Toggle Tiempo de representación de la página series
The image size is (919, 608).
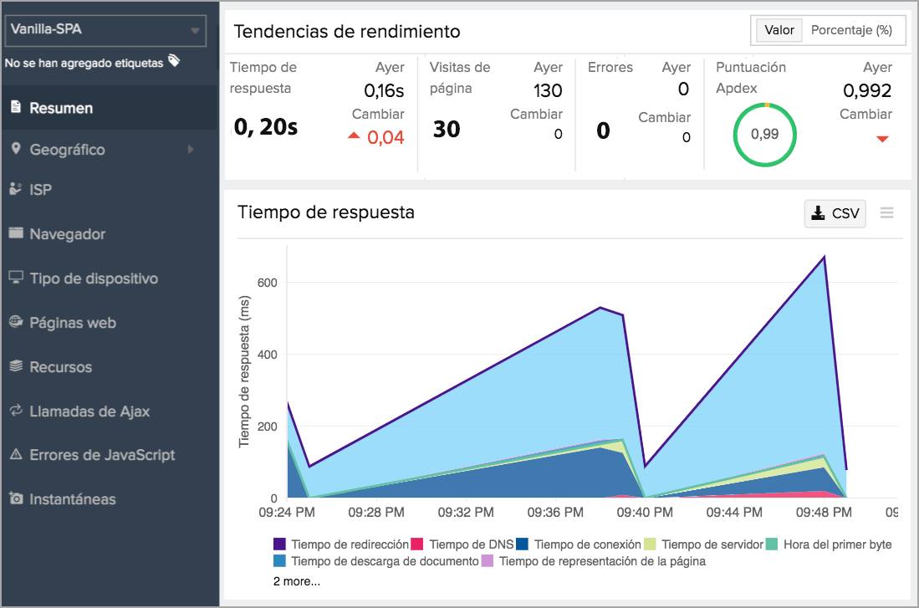tap(594, 561)
